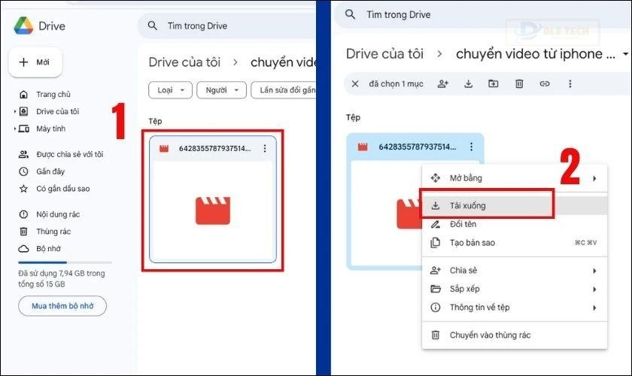
Task: Open Nội dung rác in the sidebar
Action: tap(58, 214)
